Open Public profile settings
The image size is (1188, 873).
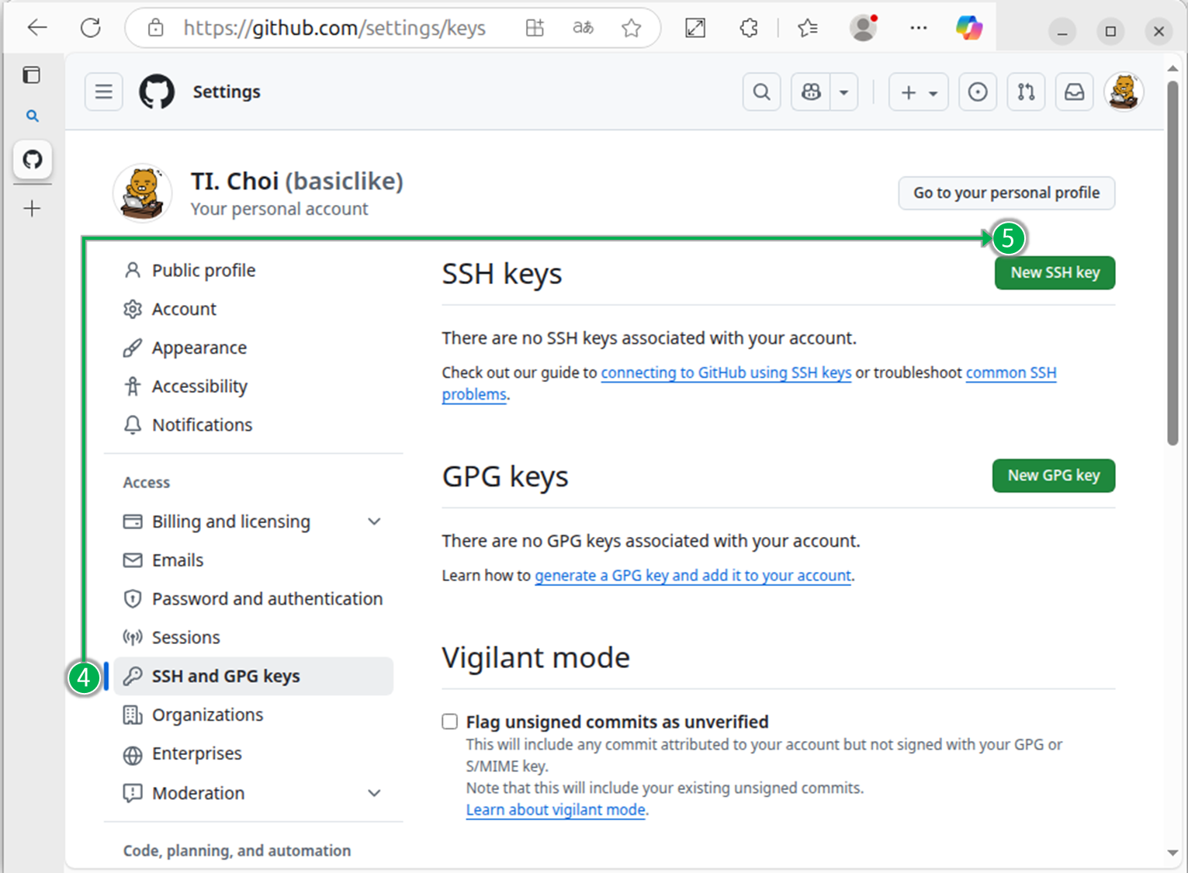253,270
